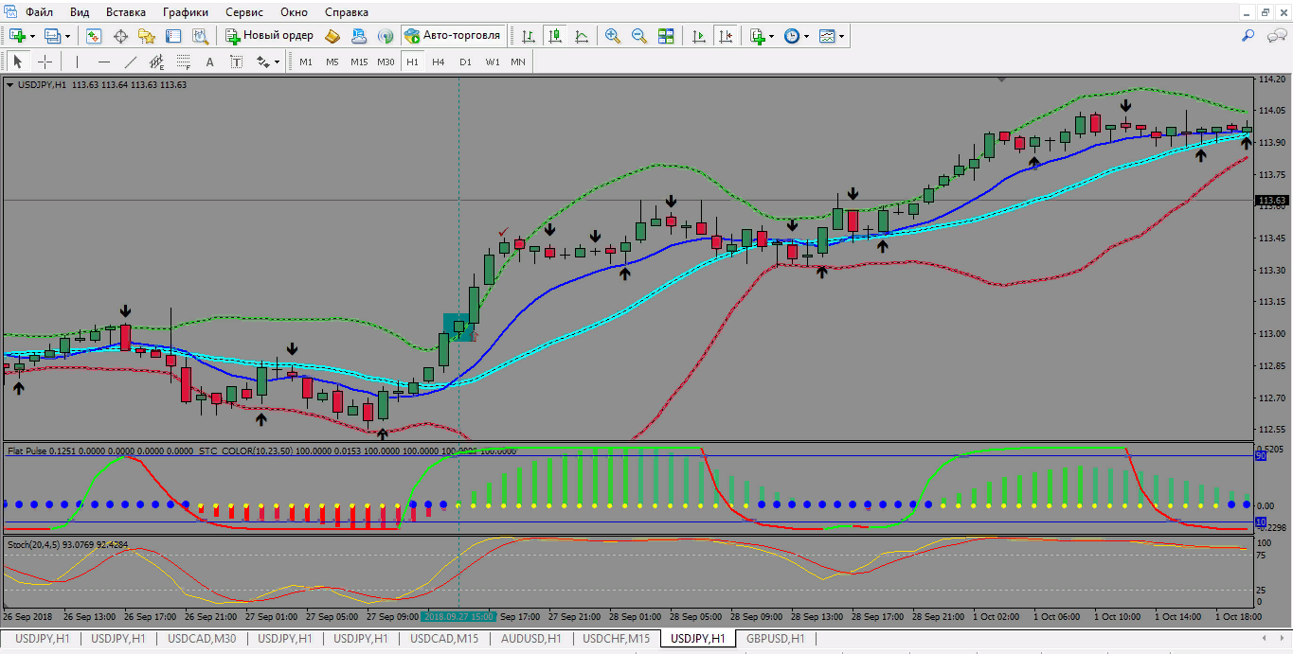The width and height of the screenshot is (1293, 654).
Task: Show the Market Watch panel
Action: (x=94, y=36)
